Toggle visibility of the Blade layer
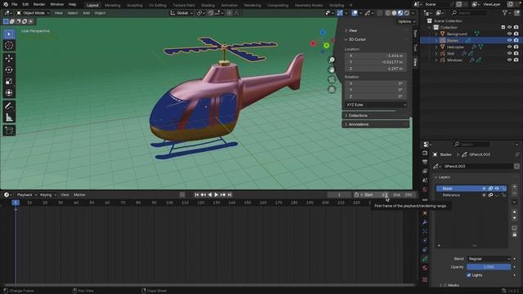Screen dimensions: 523x294 pyautogui.click(x=497, y=189)
